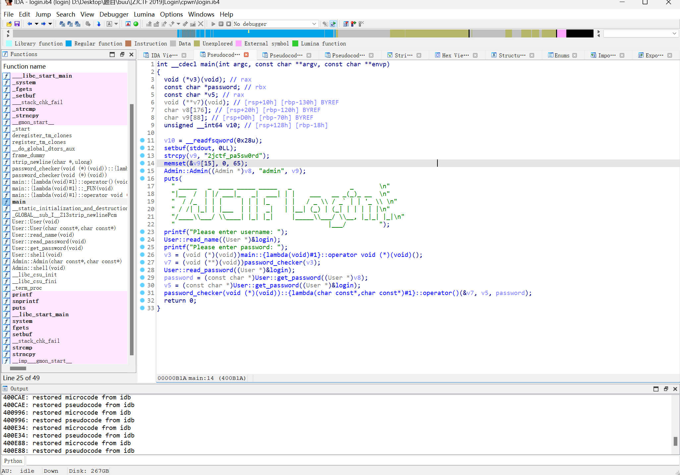The height and width of the screenshot is (475, 680).
Task: Click the binoculars text search icon
Action: 70,24
